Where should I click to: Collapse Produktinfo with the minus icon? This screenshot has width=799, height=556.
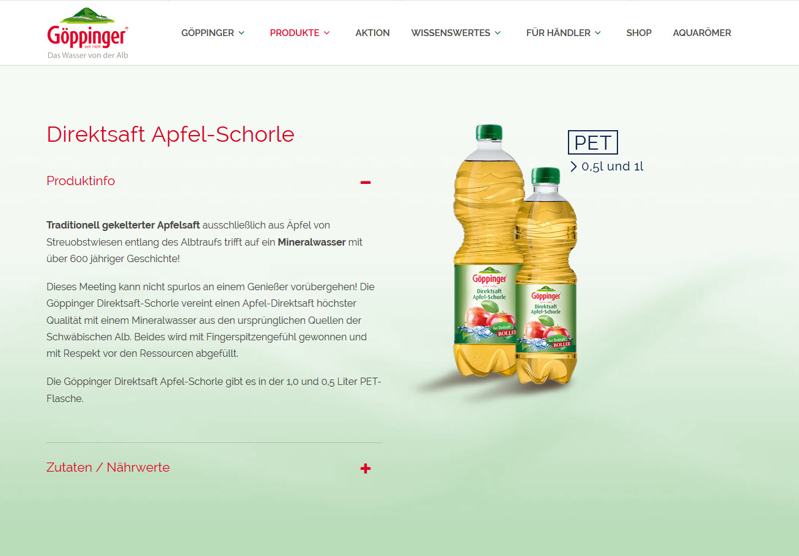tap(366, 182)
